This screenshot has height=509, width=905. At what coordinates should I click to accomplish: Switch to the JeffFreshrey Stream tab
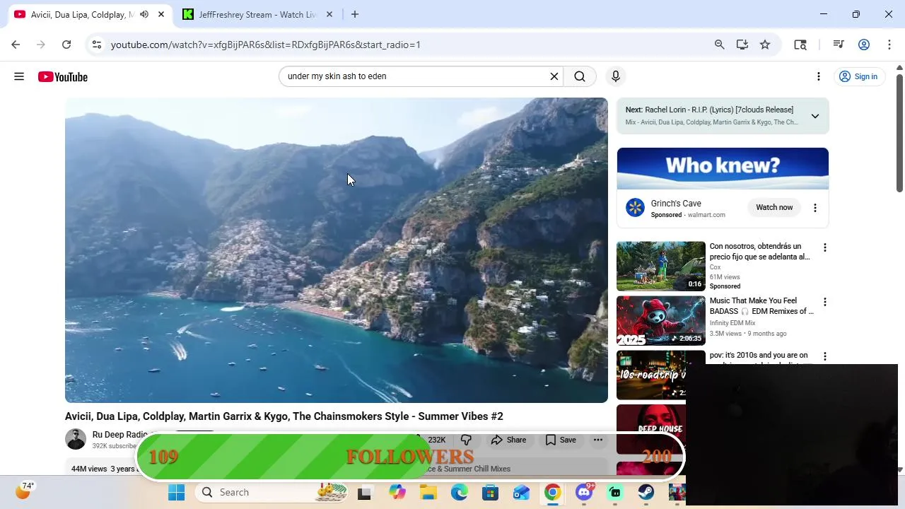pos(258,14)
